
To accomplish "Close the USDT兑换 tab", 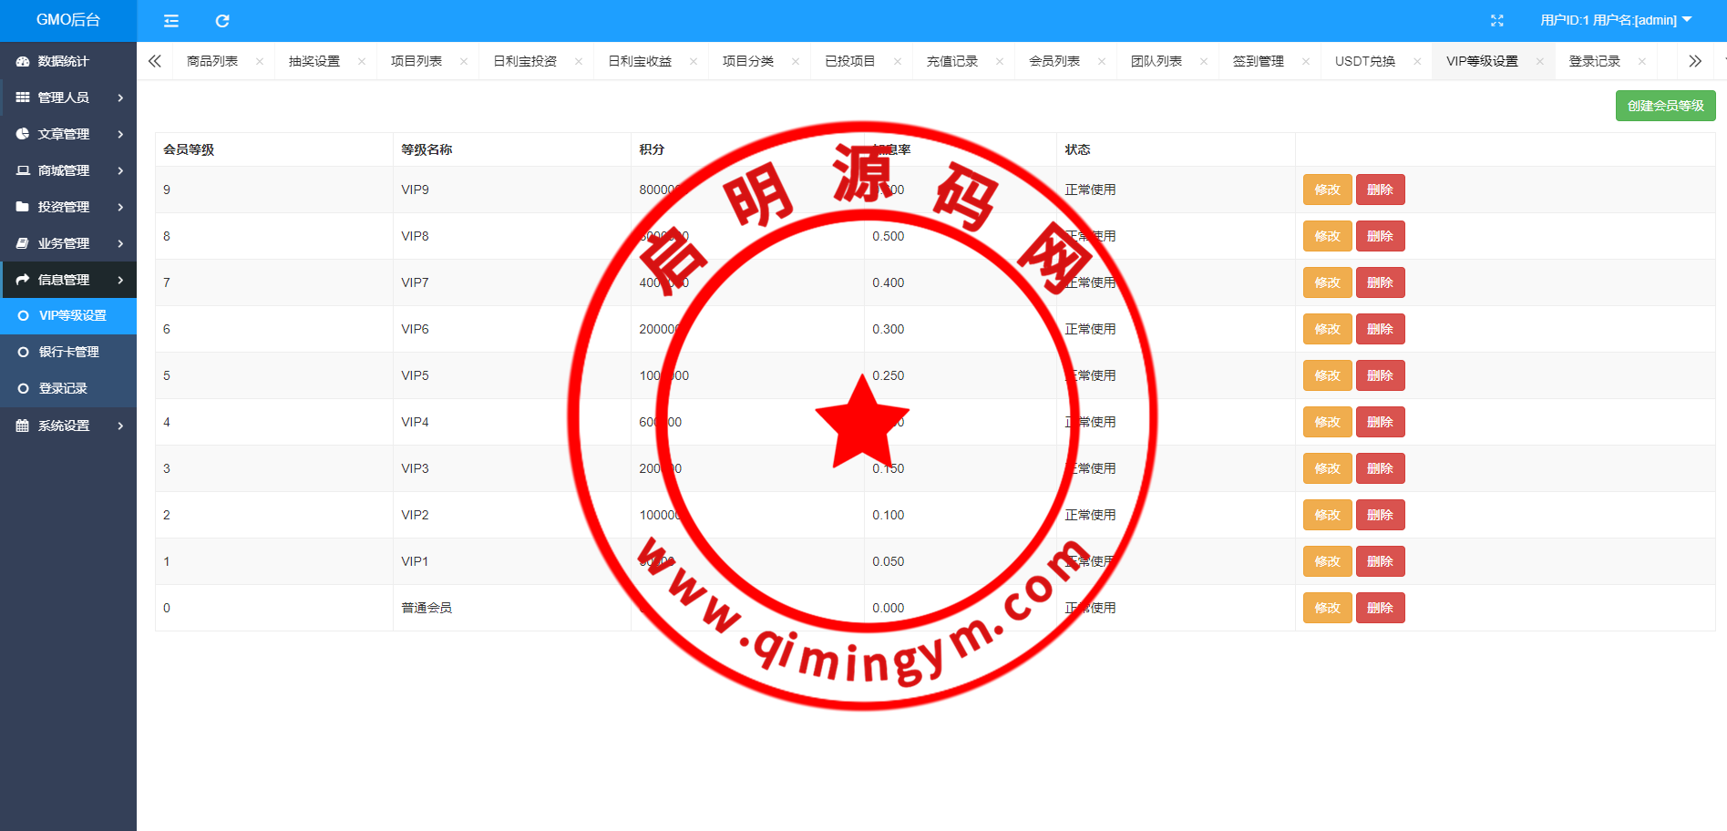I will pyautogui.click(x=1417, y=61).
